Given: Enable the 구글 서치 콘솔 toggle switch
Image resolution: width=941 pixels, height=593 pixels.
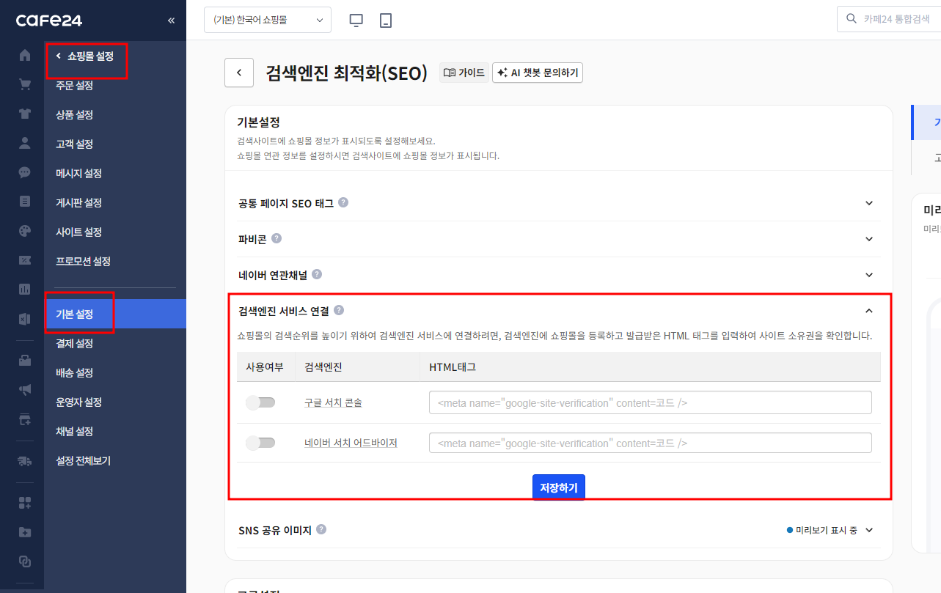Looking at the screenshot, I should [x=261, y=402].
